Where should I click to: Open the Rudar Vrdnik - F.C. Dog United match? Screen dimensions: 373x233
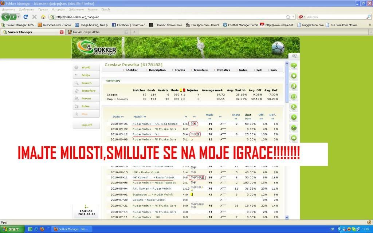[155, 124]
